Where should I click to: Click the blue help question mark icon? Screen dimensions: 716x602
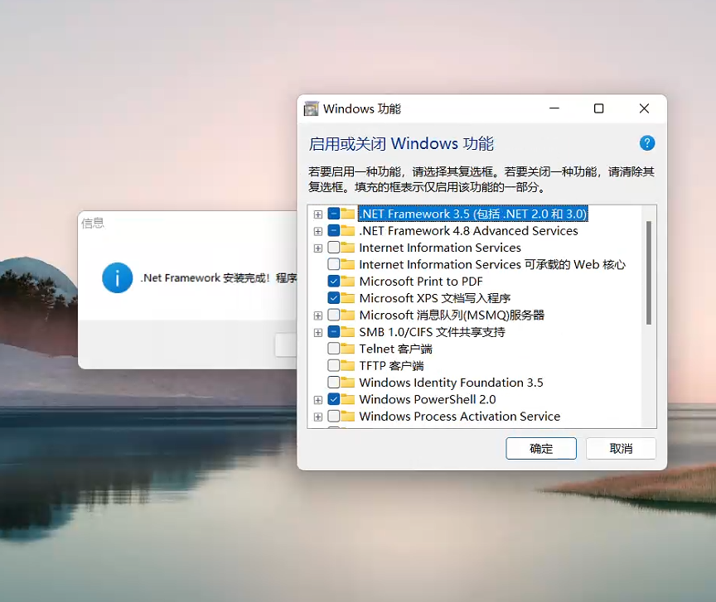646,143
